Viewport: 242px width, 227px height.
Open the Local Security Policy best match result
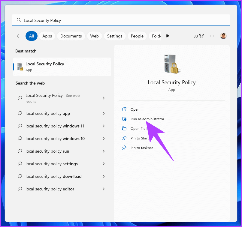[x=62, y=67]
